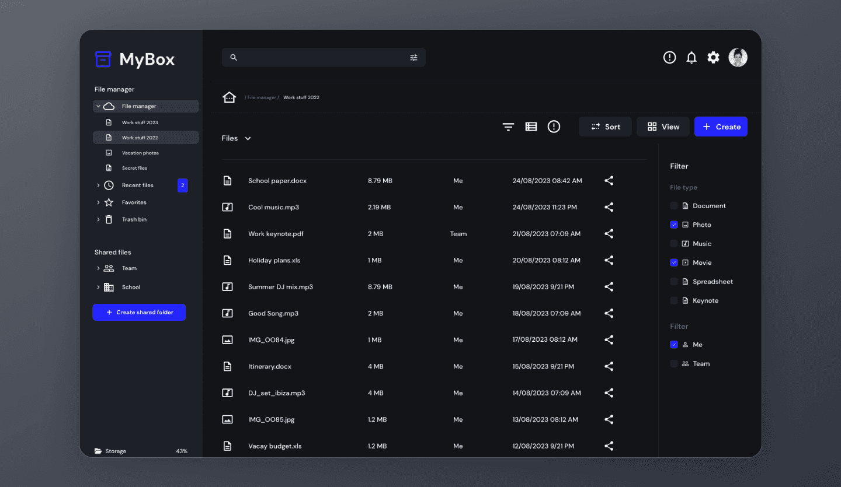Switch to list layout icon
The width and height of the screenshot is (841, 487).
click(x=531, y=127)
